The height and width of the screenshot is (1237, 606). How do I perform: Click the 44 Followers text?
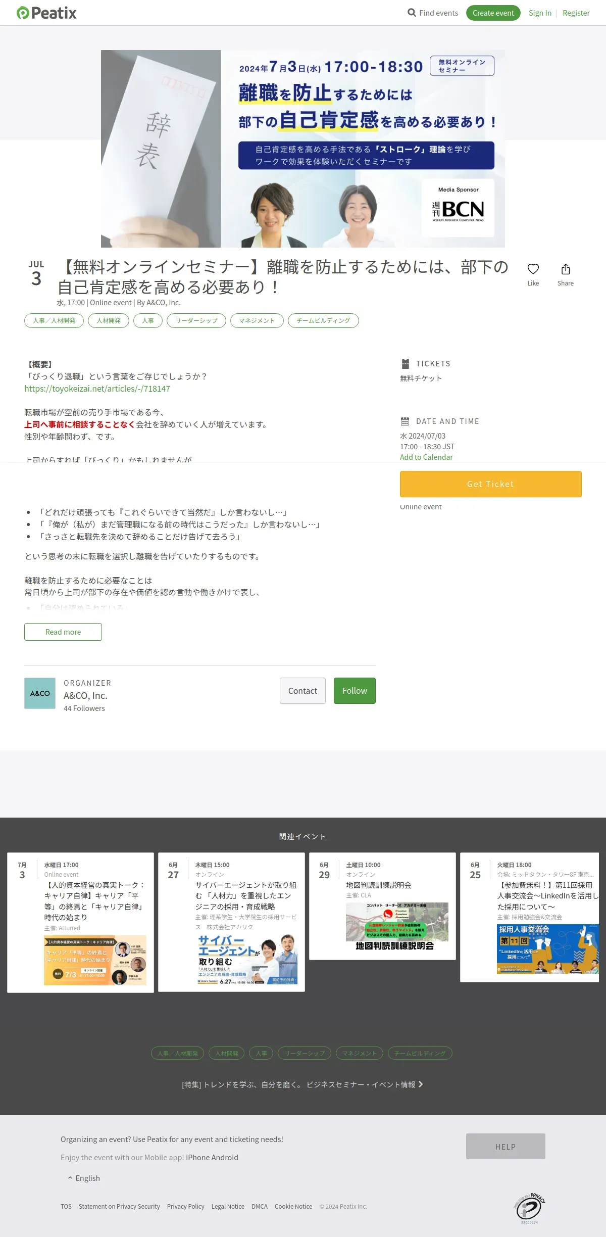pos(84,708)
